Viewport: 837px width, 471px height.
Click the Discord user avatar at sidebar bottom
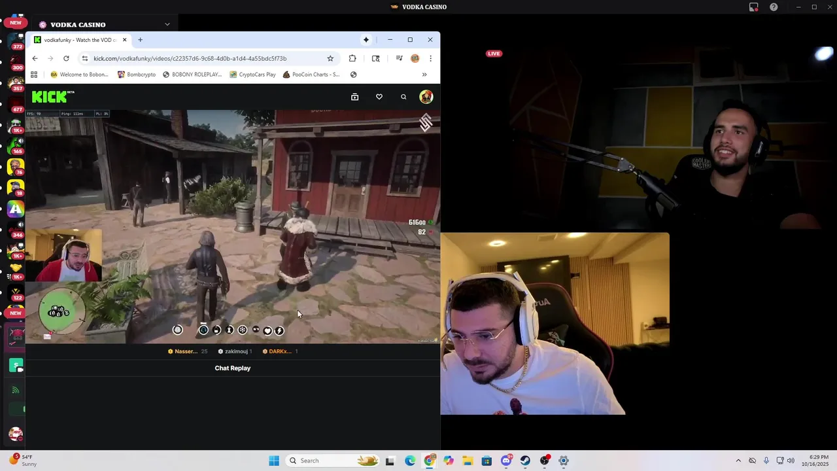click(x=16, y=434)
